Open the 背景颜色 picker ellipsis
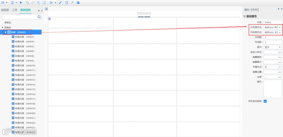 pyautogui.click(x=280, y=57)
